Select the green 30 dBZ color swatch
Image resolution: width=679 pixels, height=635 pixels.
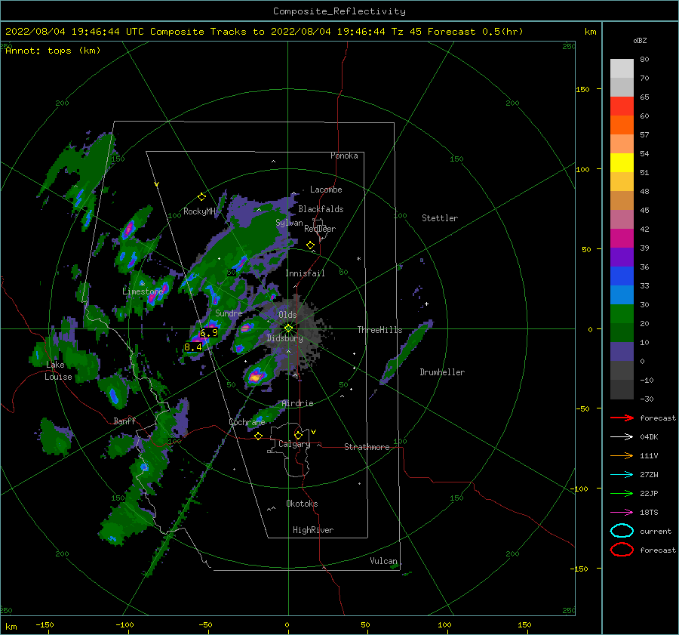[x=622, y=313]
